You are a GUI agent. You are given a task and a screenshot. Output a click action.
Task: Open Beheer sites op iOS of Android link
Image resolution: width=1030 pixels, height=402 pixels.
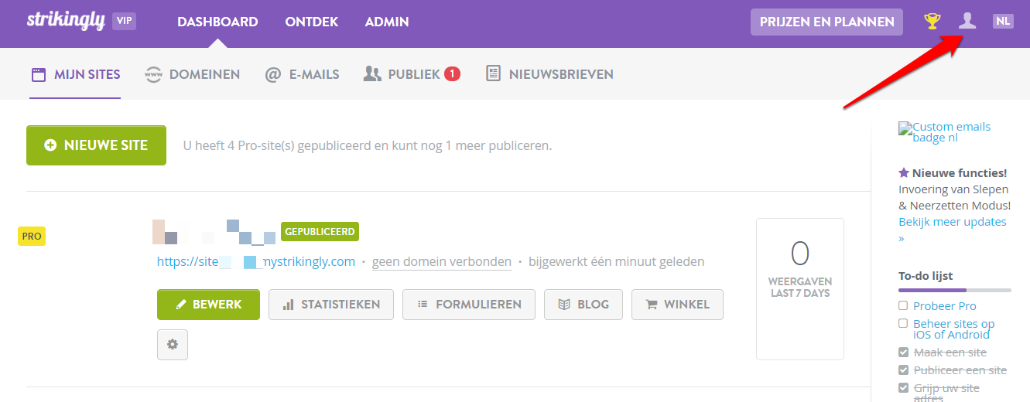click(x=954, y=329)
